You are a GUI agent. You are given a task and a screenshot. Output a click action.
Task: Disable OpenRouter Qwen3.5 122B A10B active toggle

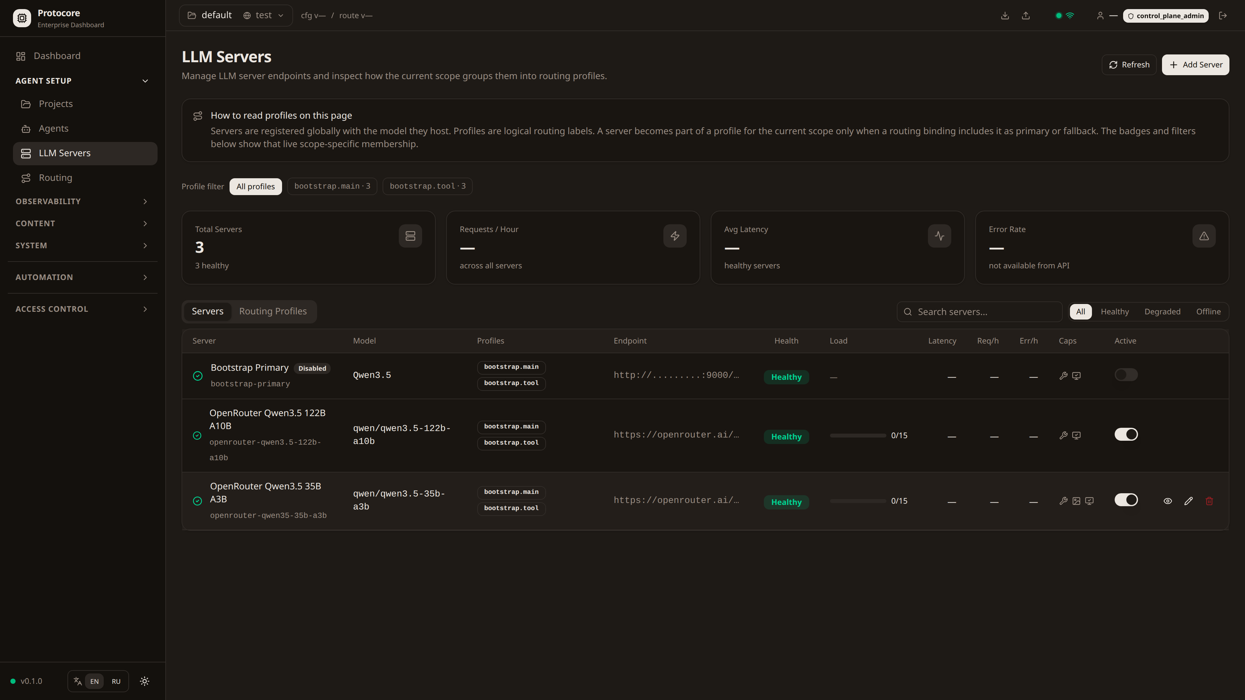tap(1126, 434)
